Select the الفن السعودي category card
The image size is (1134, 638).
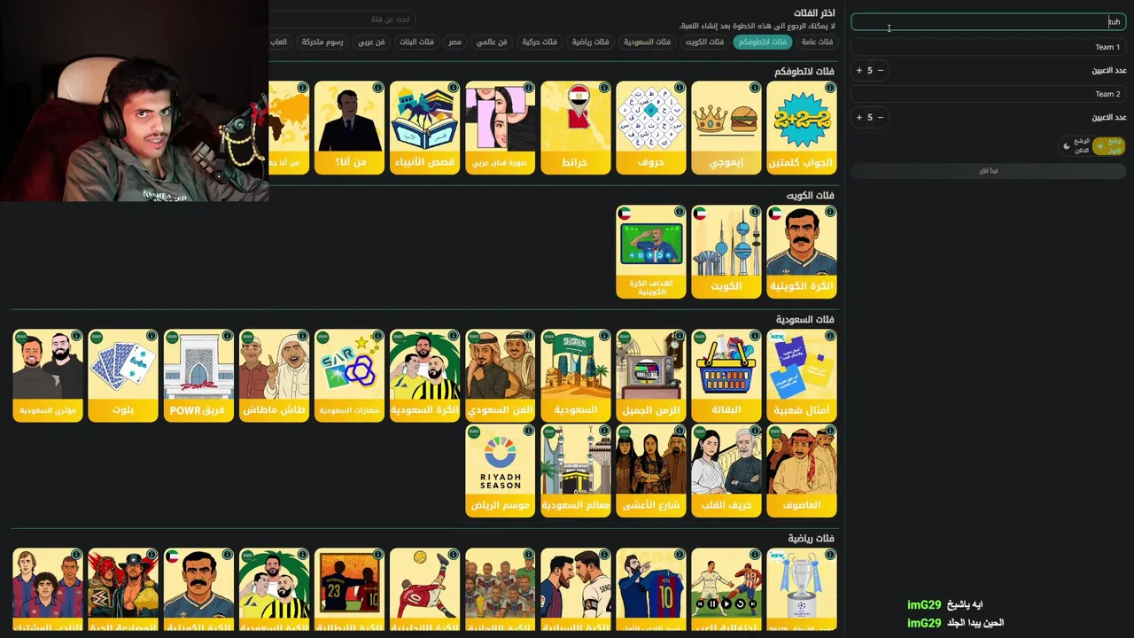[500, 376]
